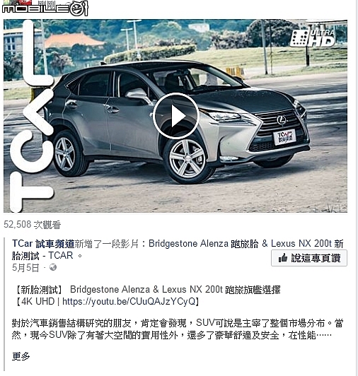Image resolution: width=358 pixels, height=376 pixels.
Task: Click the Ultra HD badge icon
Action: coord(313,38)
